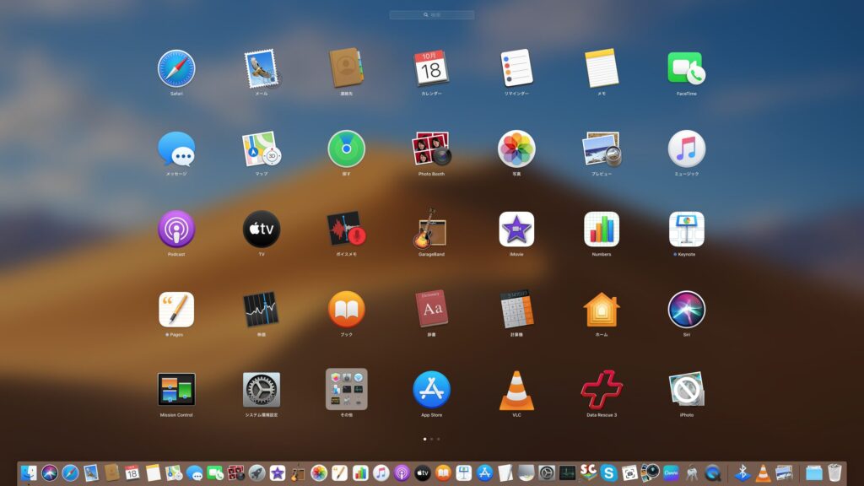Expand the その他 folder
864x486 pixels.
point(347,390)
